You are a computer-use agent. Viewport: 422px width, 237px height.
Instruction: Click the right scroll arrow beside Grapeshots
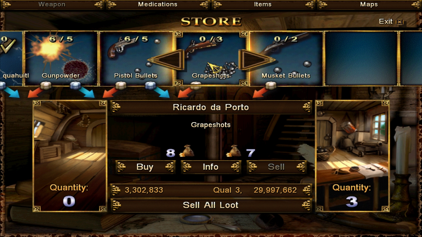coord(256,60)
